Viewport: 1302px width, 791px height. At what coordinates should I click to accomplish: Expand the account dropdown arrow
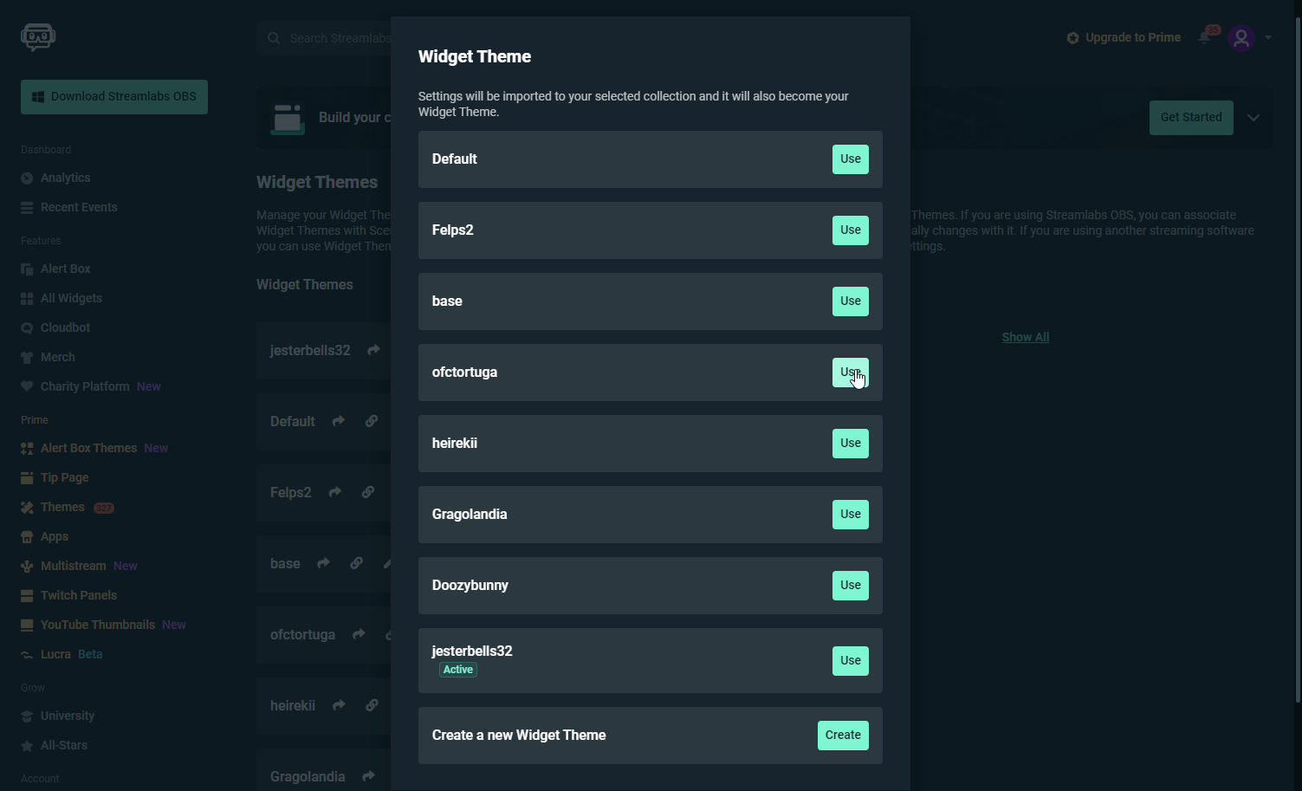pyautogui.click(x=1268, y=37)
